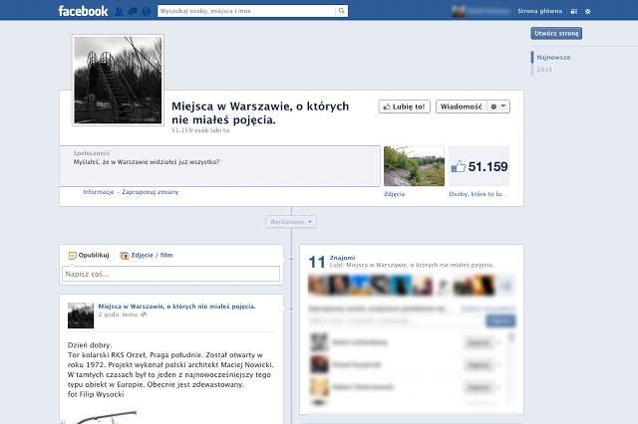
Task: Click the Wiadomość button
Action: [x=461, y=106]
